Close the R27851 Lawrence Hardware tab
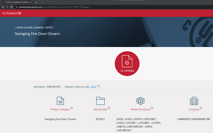This screenshot has height=133, width=213. pos(31,2)
